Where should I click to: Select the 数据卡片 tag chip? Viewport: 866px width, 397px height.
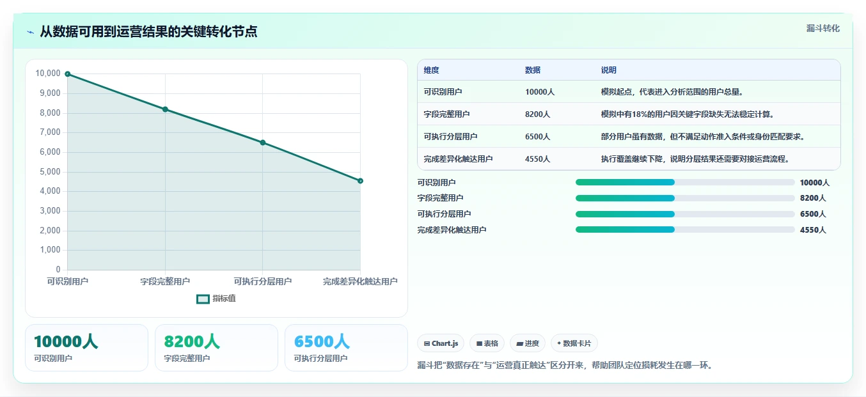pyautogui.click(x=574, y=343)
